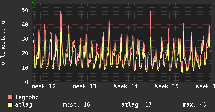
Task: Click the y-axis value 40
Action: click(25, 25)
